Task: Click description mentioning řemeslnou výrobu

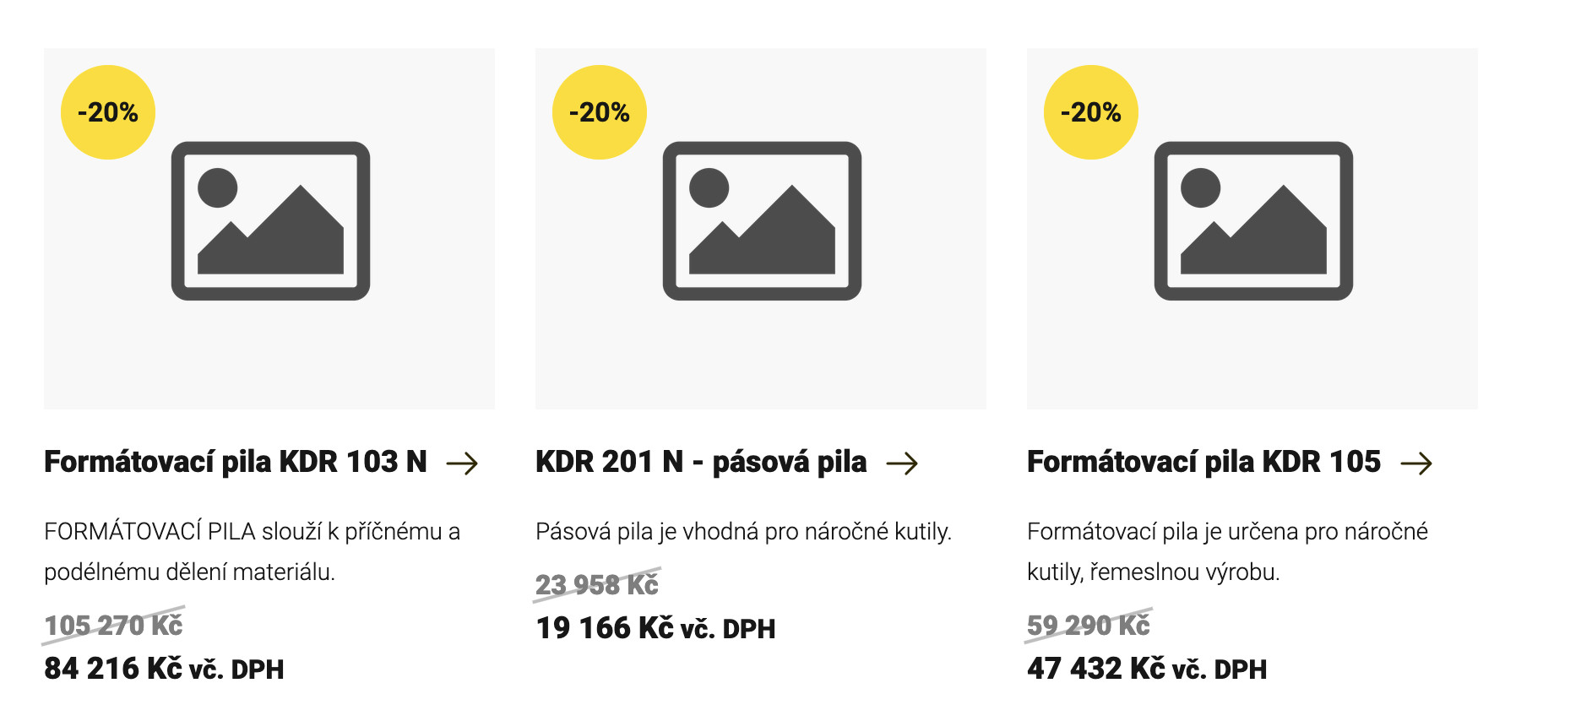Action: tap(1227, 551)
